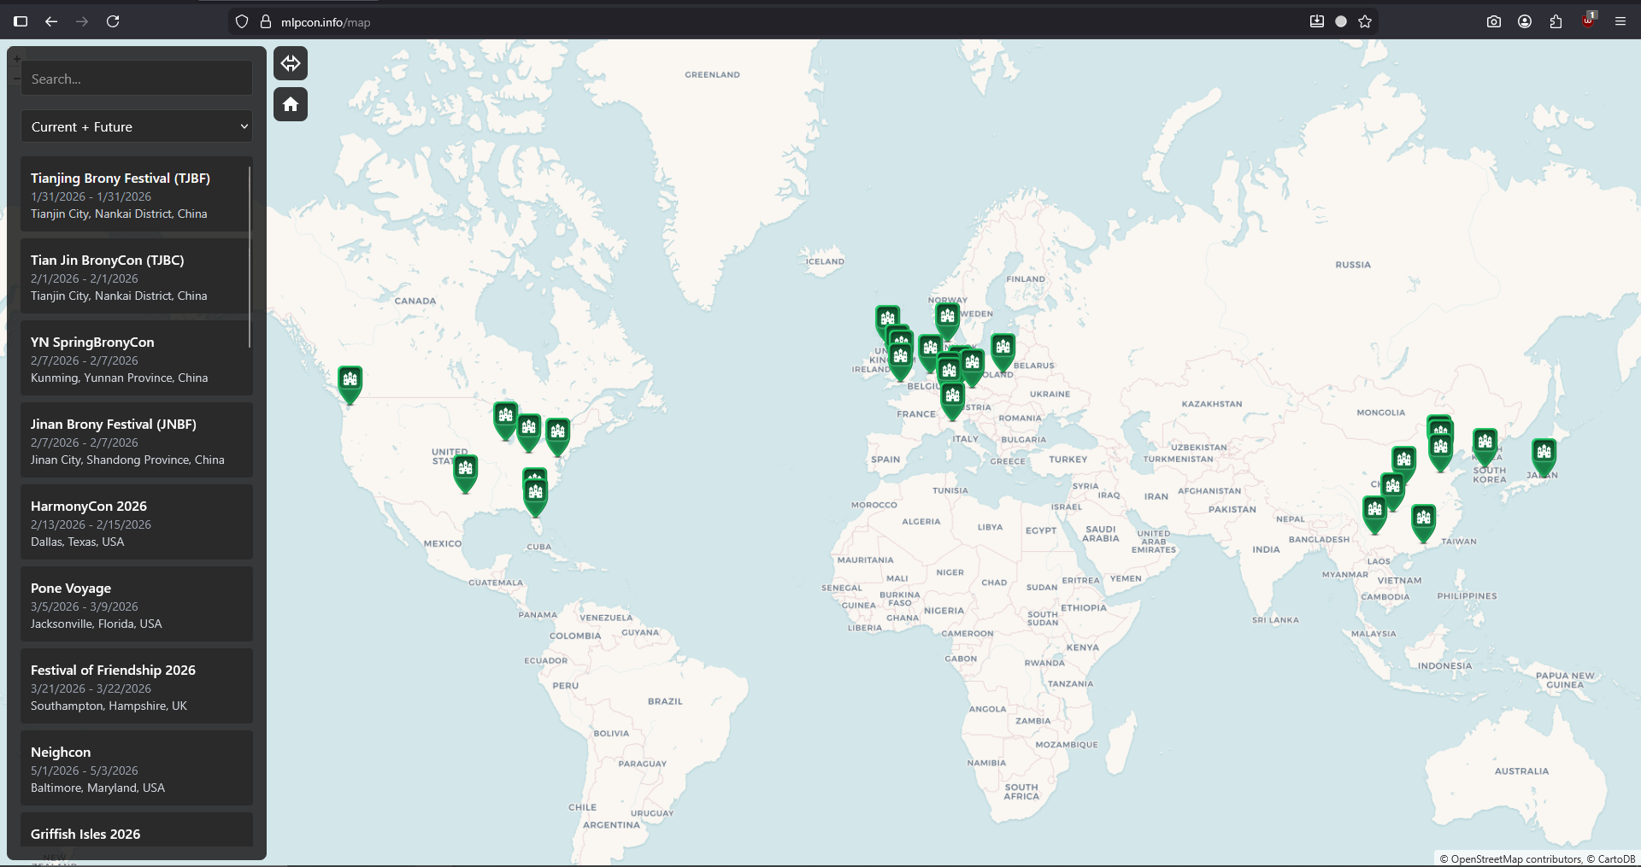Open the Current + Future filter dropdown
Viewport: 1641px width, 867px height.
[x=137, y=126]
